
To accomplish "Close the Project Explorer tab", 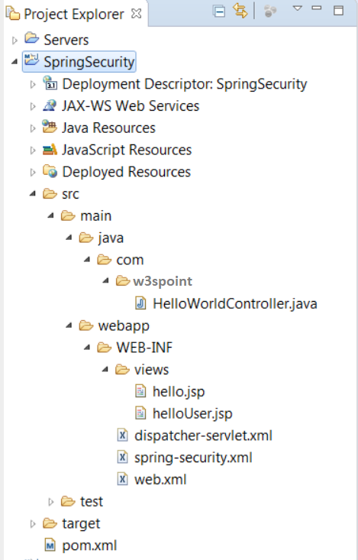I will 137,14.
